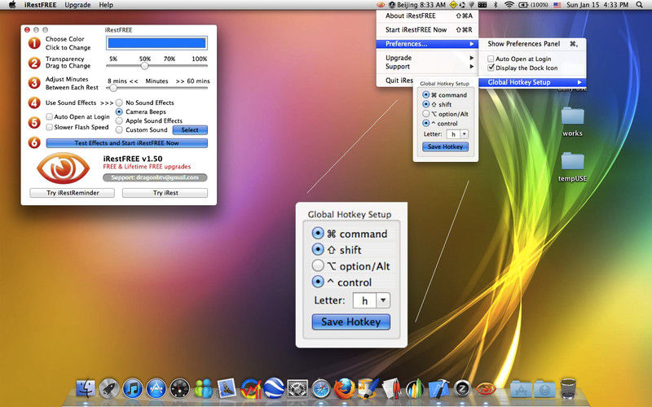Open iRestFREE menu in menu bar
The image size is (652, 407).
coord(40,5)
